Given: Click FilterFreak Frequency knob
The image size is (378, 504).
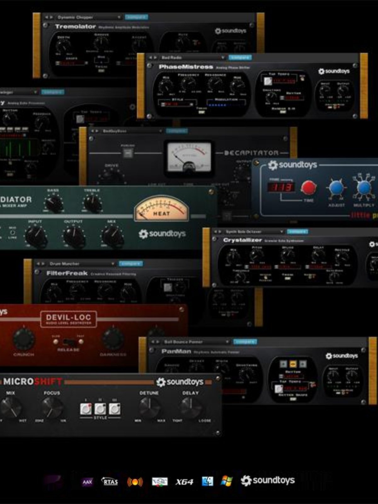Looking at the screenshot, I should 77,290.
